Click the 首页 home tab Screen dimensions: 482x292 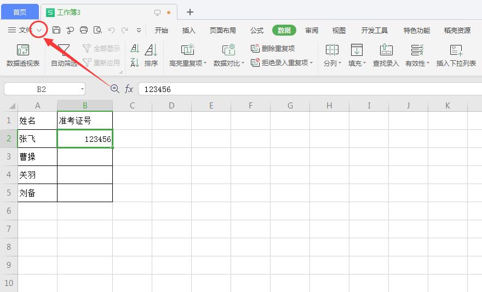click(20, 12)
